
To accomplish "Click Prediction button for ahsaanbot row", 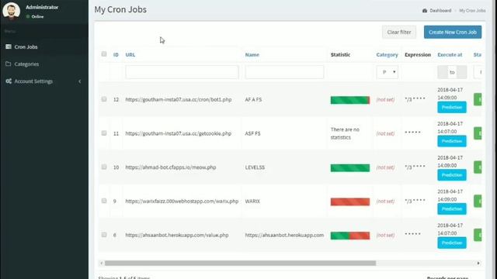I will [452, 243].
